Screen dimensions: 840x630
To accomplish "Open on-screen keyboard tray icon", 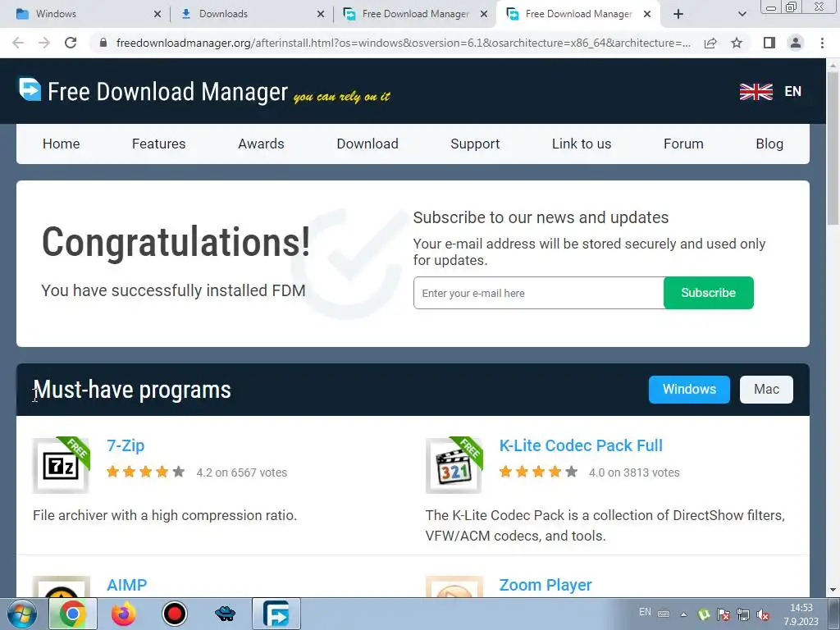I will point(663,614).
